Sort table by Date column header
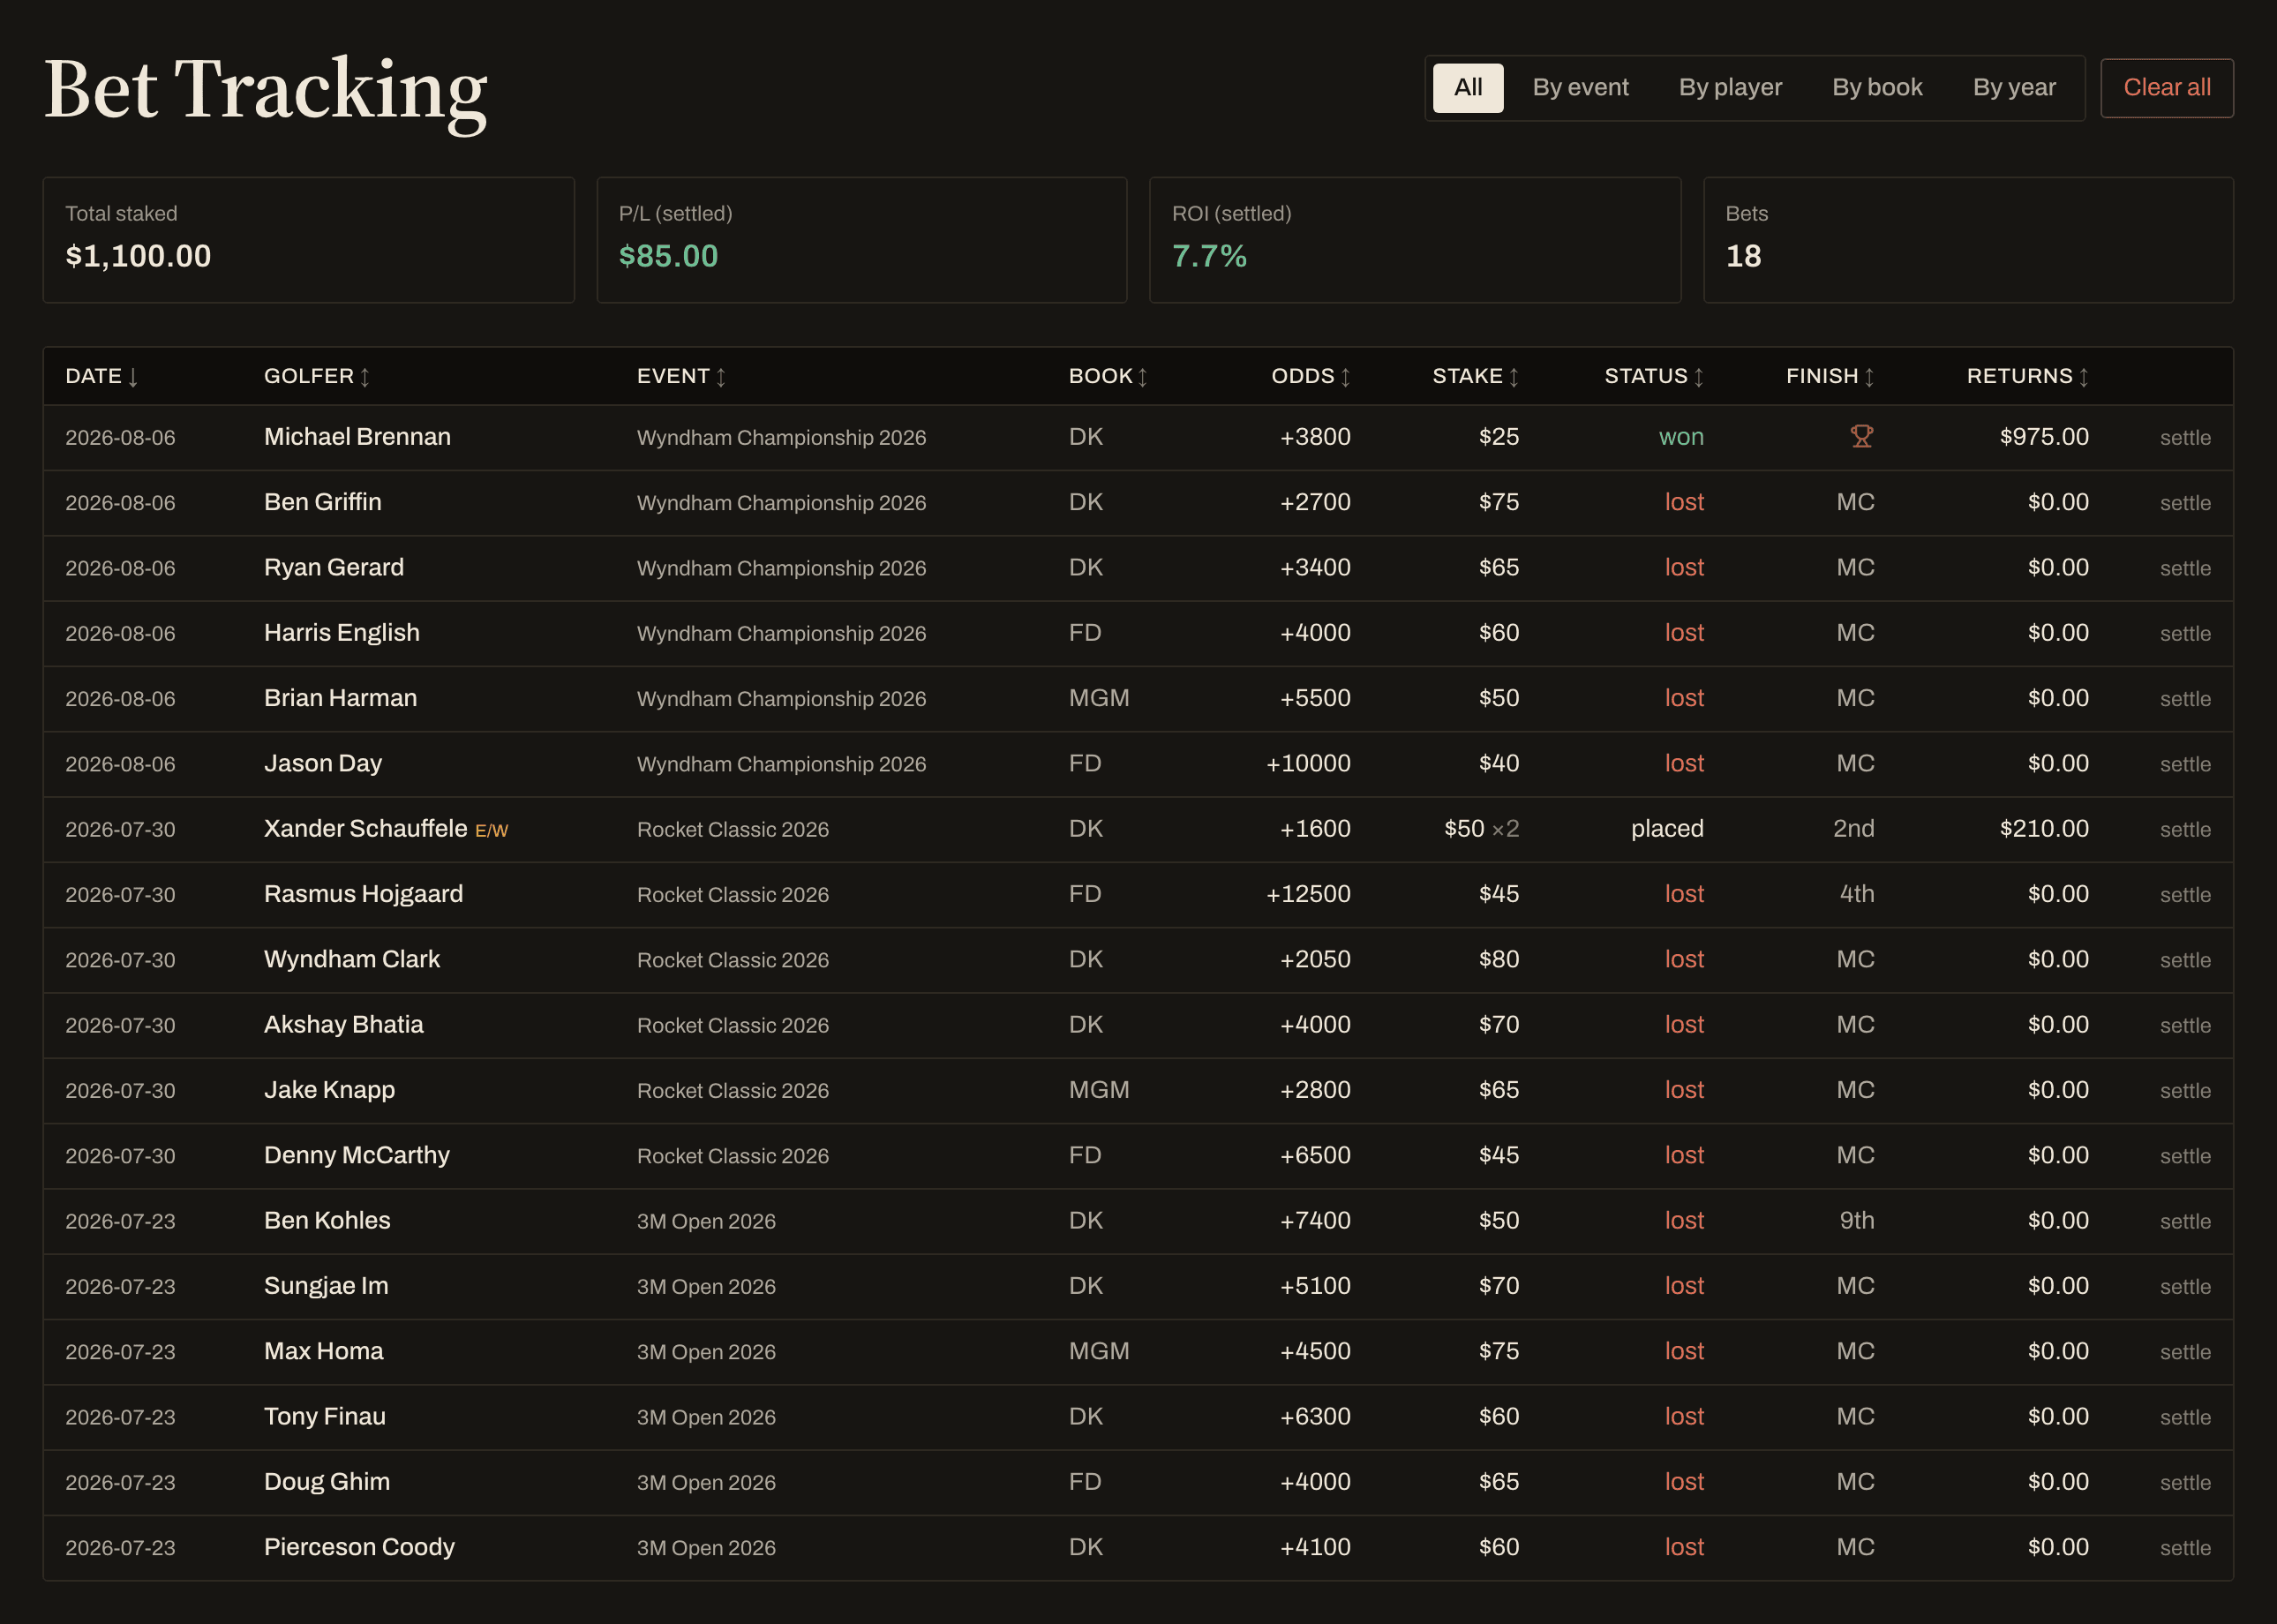This screenshot has width=2277, height=1624. (x=102, y=376)
